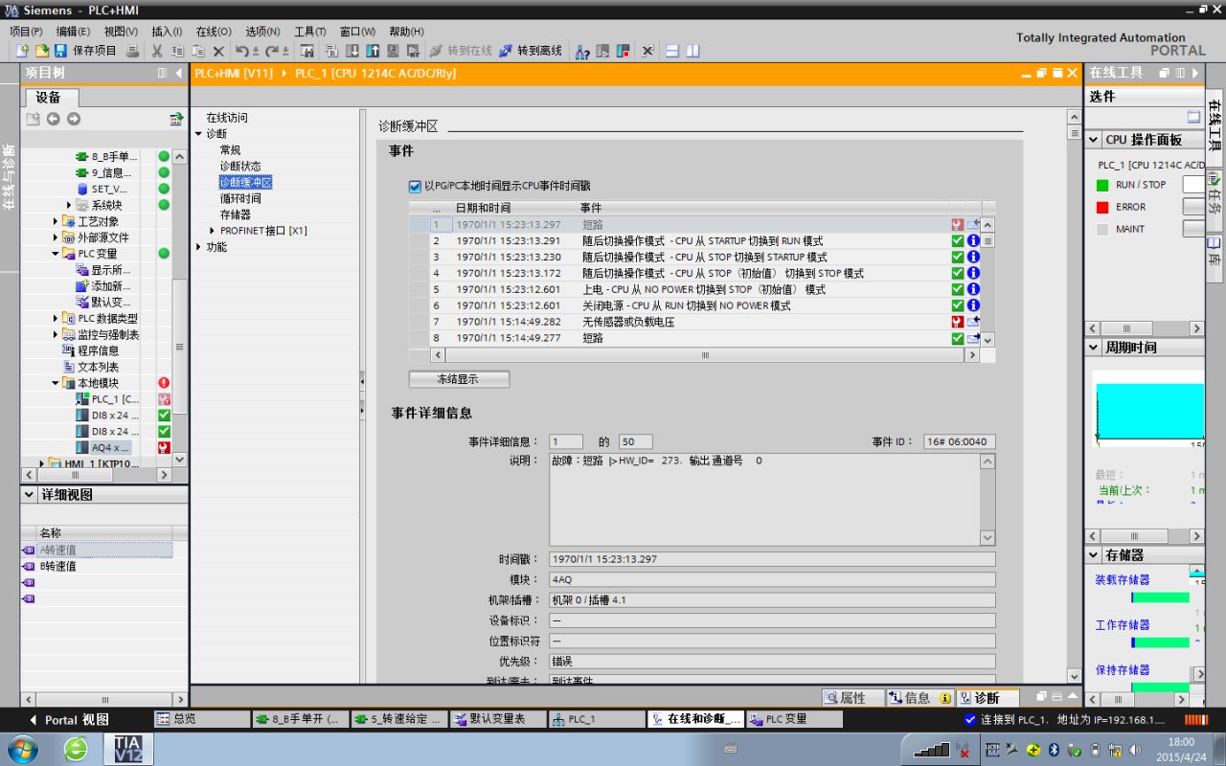Open PLC 变量 editor tab in taskbar
Image resolution: width=1226 pixels, height=766 pixels.
794,719
